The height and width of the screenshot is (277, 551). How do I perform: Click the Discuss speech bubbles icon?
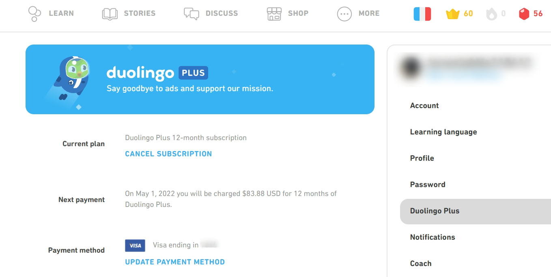coord(192,14)
